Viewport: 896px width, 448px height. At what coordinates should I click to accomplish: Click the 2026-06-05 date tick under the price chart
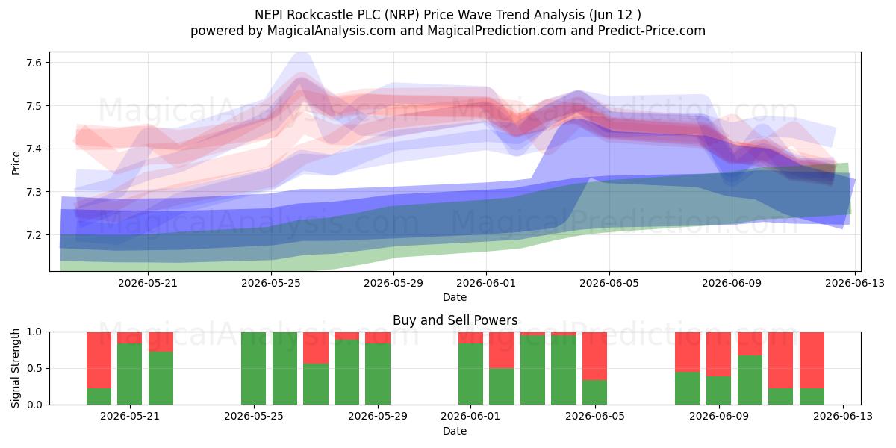tap(610, 283)
